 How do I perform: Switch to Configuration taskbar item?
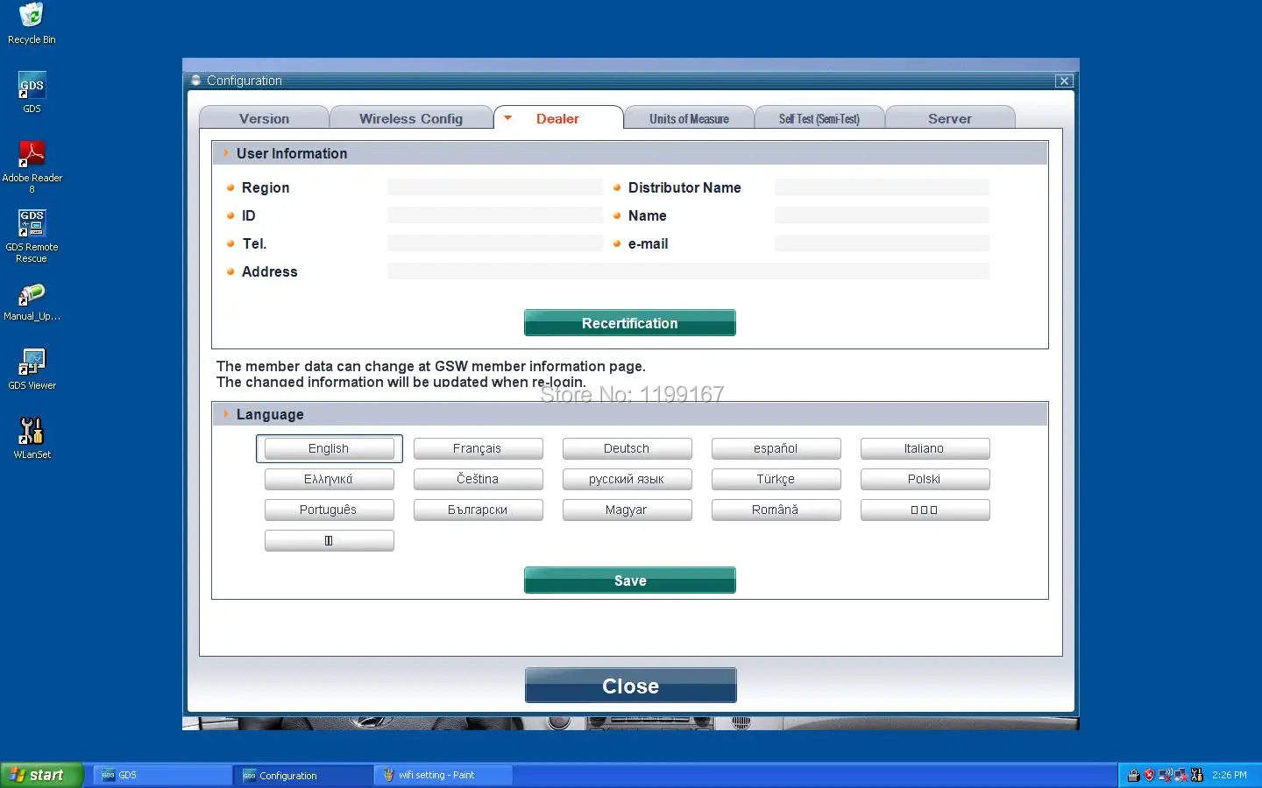[x=303, y=775]
